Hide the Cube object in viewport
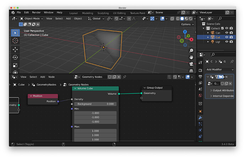Viewport: 245px width, 158px height. (227, 37)
